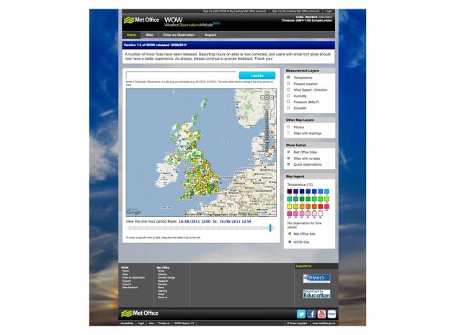The width and height of the screenshot is (454, 335).
Task: Select the Photos map layer
Action: (x=288, y=127)
